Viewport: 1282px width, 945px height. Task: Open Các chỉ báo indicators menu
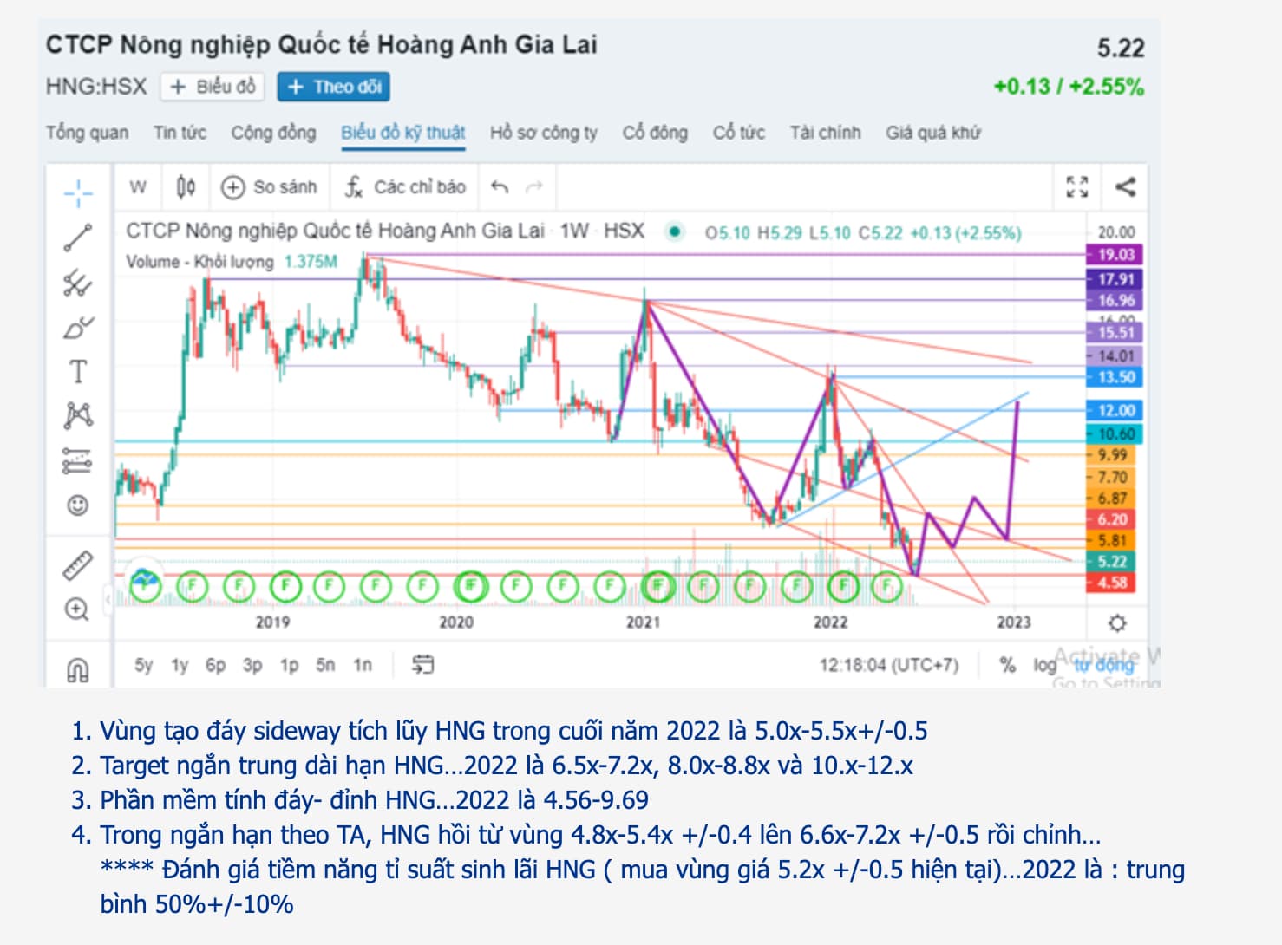point(405,186)
